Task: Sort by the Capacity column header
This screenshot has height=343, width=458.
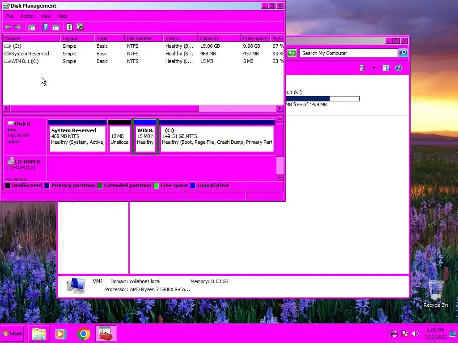Action: point(219,38)
